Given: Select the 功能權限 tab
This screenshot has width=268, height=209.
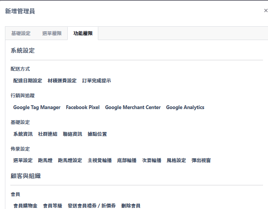Looking at the screenshot, I should click(83, 33).
